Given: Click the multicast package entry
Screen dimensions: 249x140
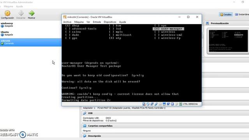Looking at the screenshot, I should point(120,35).
